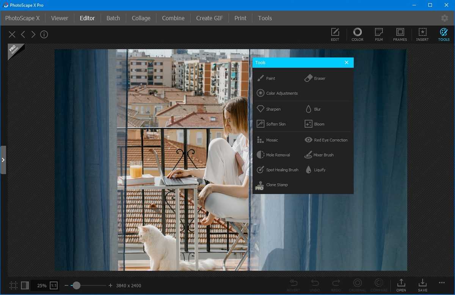Select the Paint tool
Viewport: 455px width, 295px height.
click(266, 78)
